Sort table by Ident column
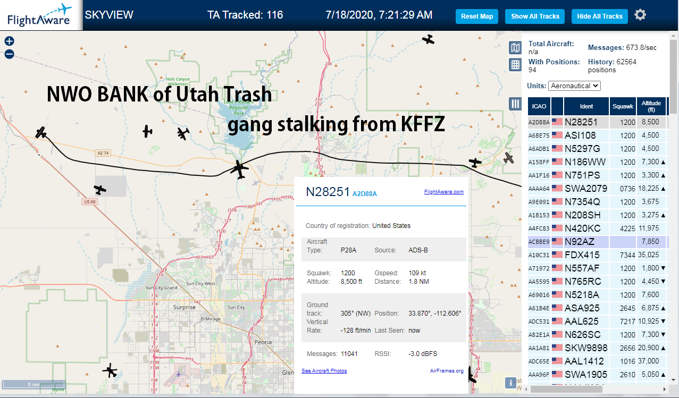The height and width of the screenshot is (398, 679). [586, 106]
